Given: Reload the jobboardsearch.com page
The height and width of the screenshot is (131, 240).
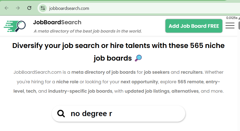Looking at the screenshot, I should (x=29, y=8).
